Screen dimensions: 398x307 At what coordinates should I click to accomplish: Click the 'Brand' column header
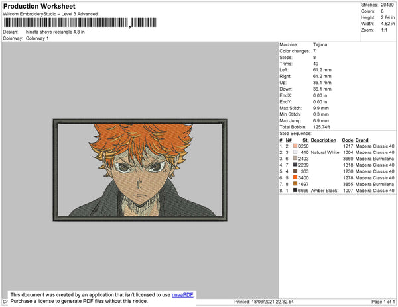point(362,140)
